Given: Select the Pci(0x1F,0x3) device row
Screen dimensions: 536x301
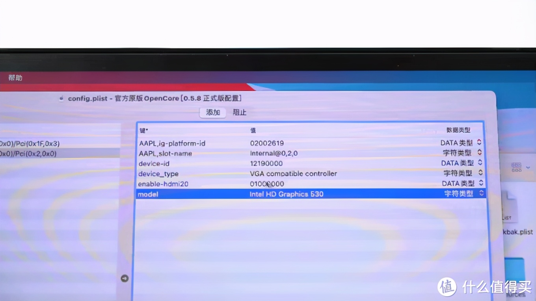Looking at the screenshot, I should [x=60, y=143].
